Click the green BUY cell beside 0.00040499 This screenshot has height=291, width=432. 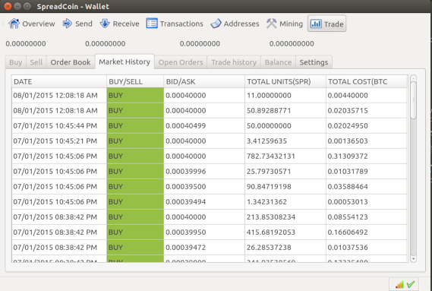click(x=135, y=126)
